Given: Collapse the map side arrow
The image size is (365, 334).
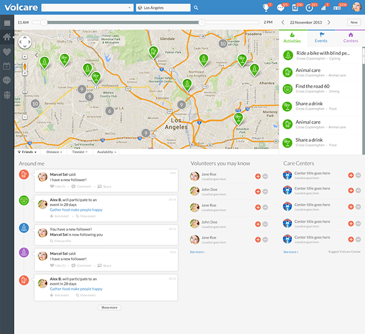Looking at the screenshot, I should coord(36,55).
